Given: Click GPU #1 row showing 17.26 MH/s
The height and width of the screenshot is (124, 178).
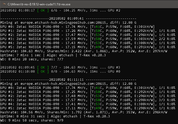Looking at the screenshot, I should tap(88, 31).
